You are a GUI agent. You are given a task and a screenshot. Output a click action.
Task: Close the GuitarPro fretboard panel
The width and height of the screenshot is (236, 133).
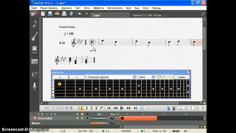tap(188, 72)
